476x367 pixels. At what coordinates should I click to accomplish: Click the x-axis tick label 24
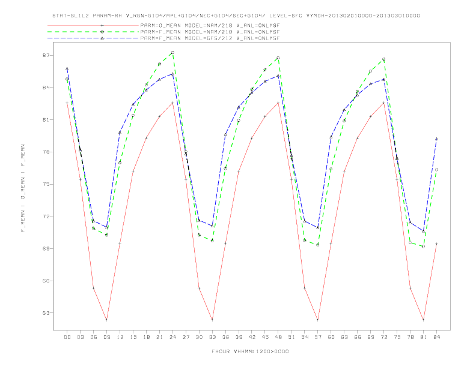172,337
